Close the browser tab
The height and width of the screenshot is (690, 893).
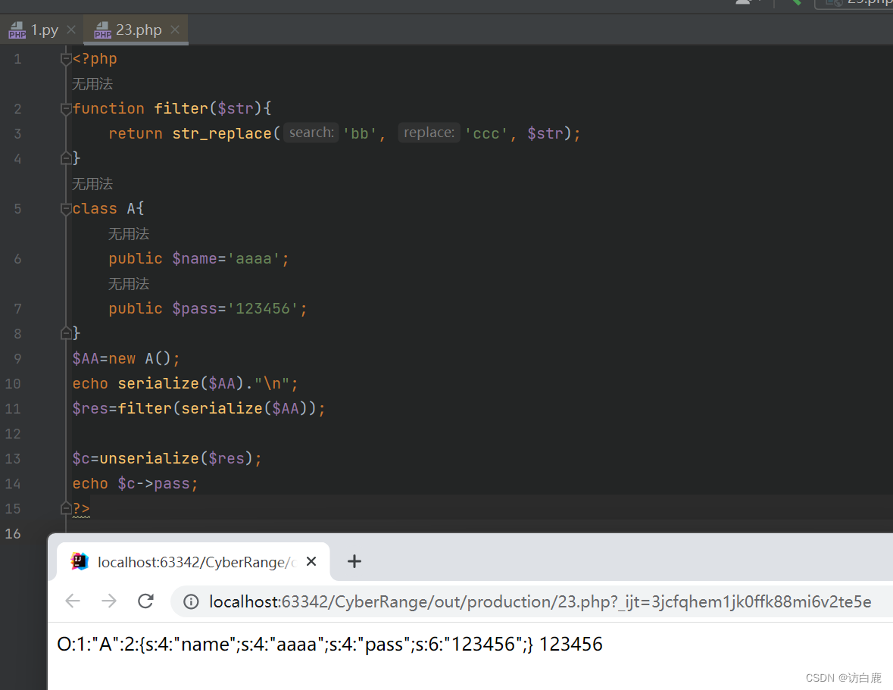[311, 562]
